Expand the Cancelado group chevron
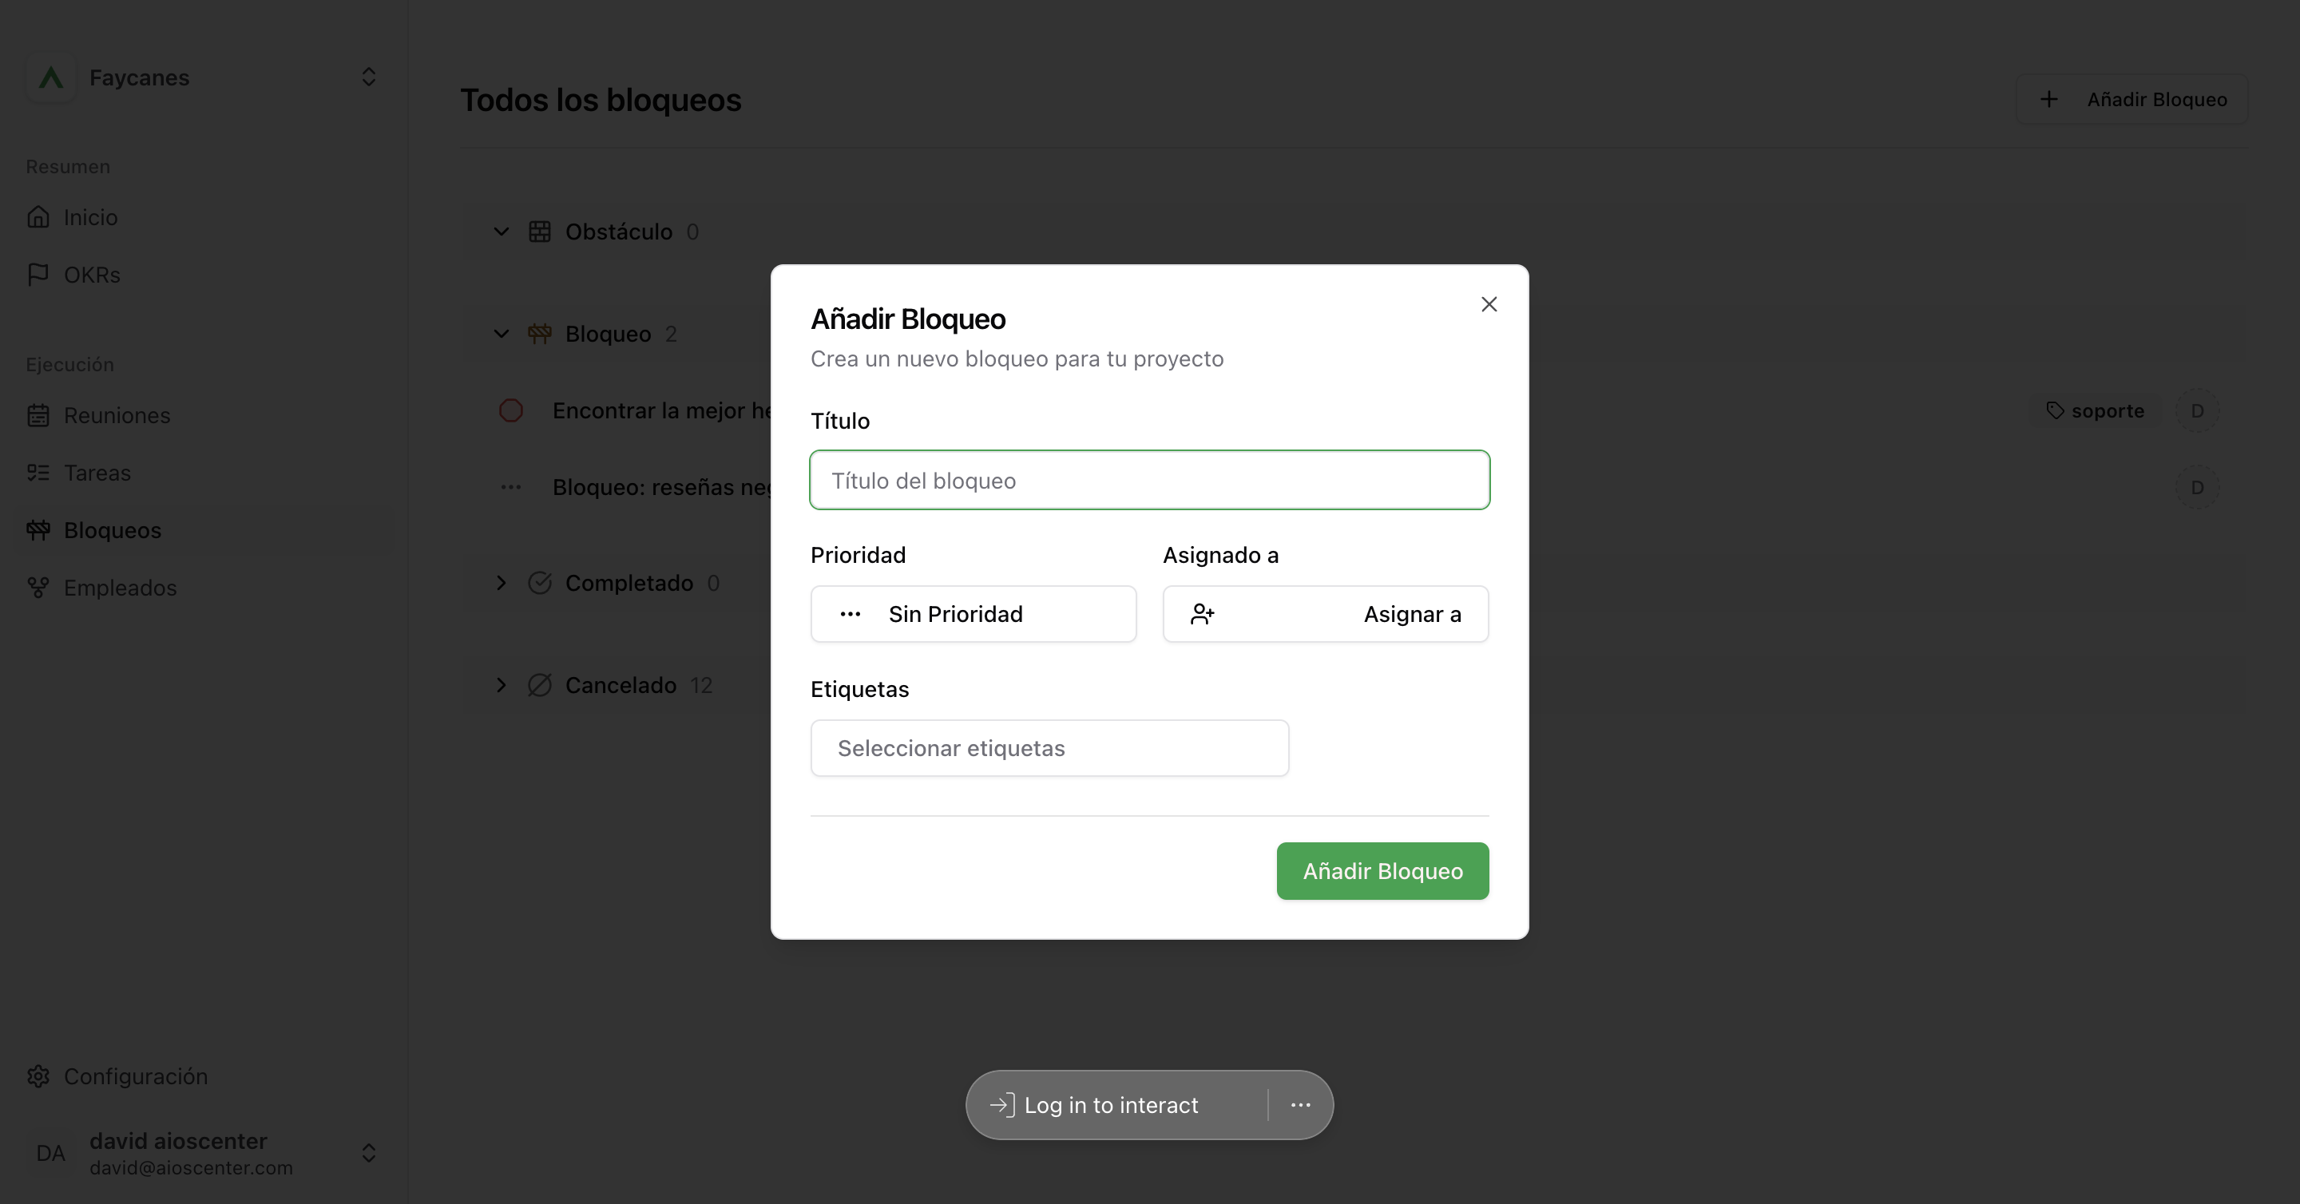Image resolution: width=2300 pixels, height=1204 pixels. 501,684
